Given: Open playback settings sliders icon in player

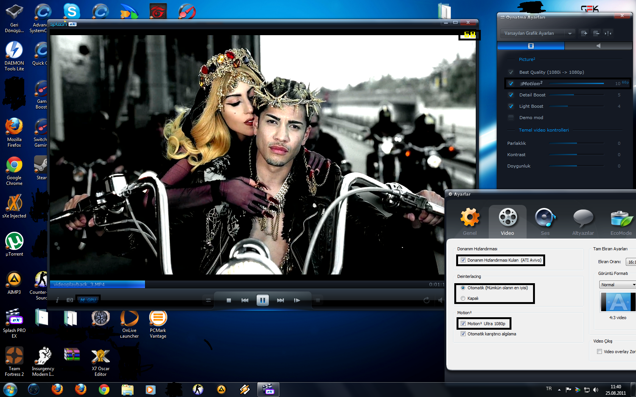Looking at the screenshot, I should tap(208, 300).
